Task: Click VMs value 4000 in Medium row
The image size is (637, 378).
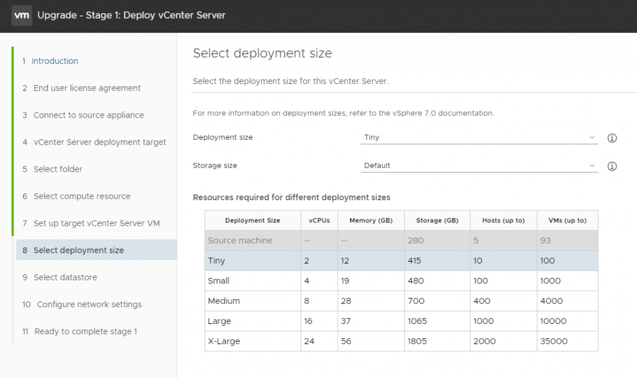Action: coord(551,301)
